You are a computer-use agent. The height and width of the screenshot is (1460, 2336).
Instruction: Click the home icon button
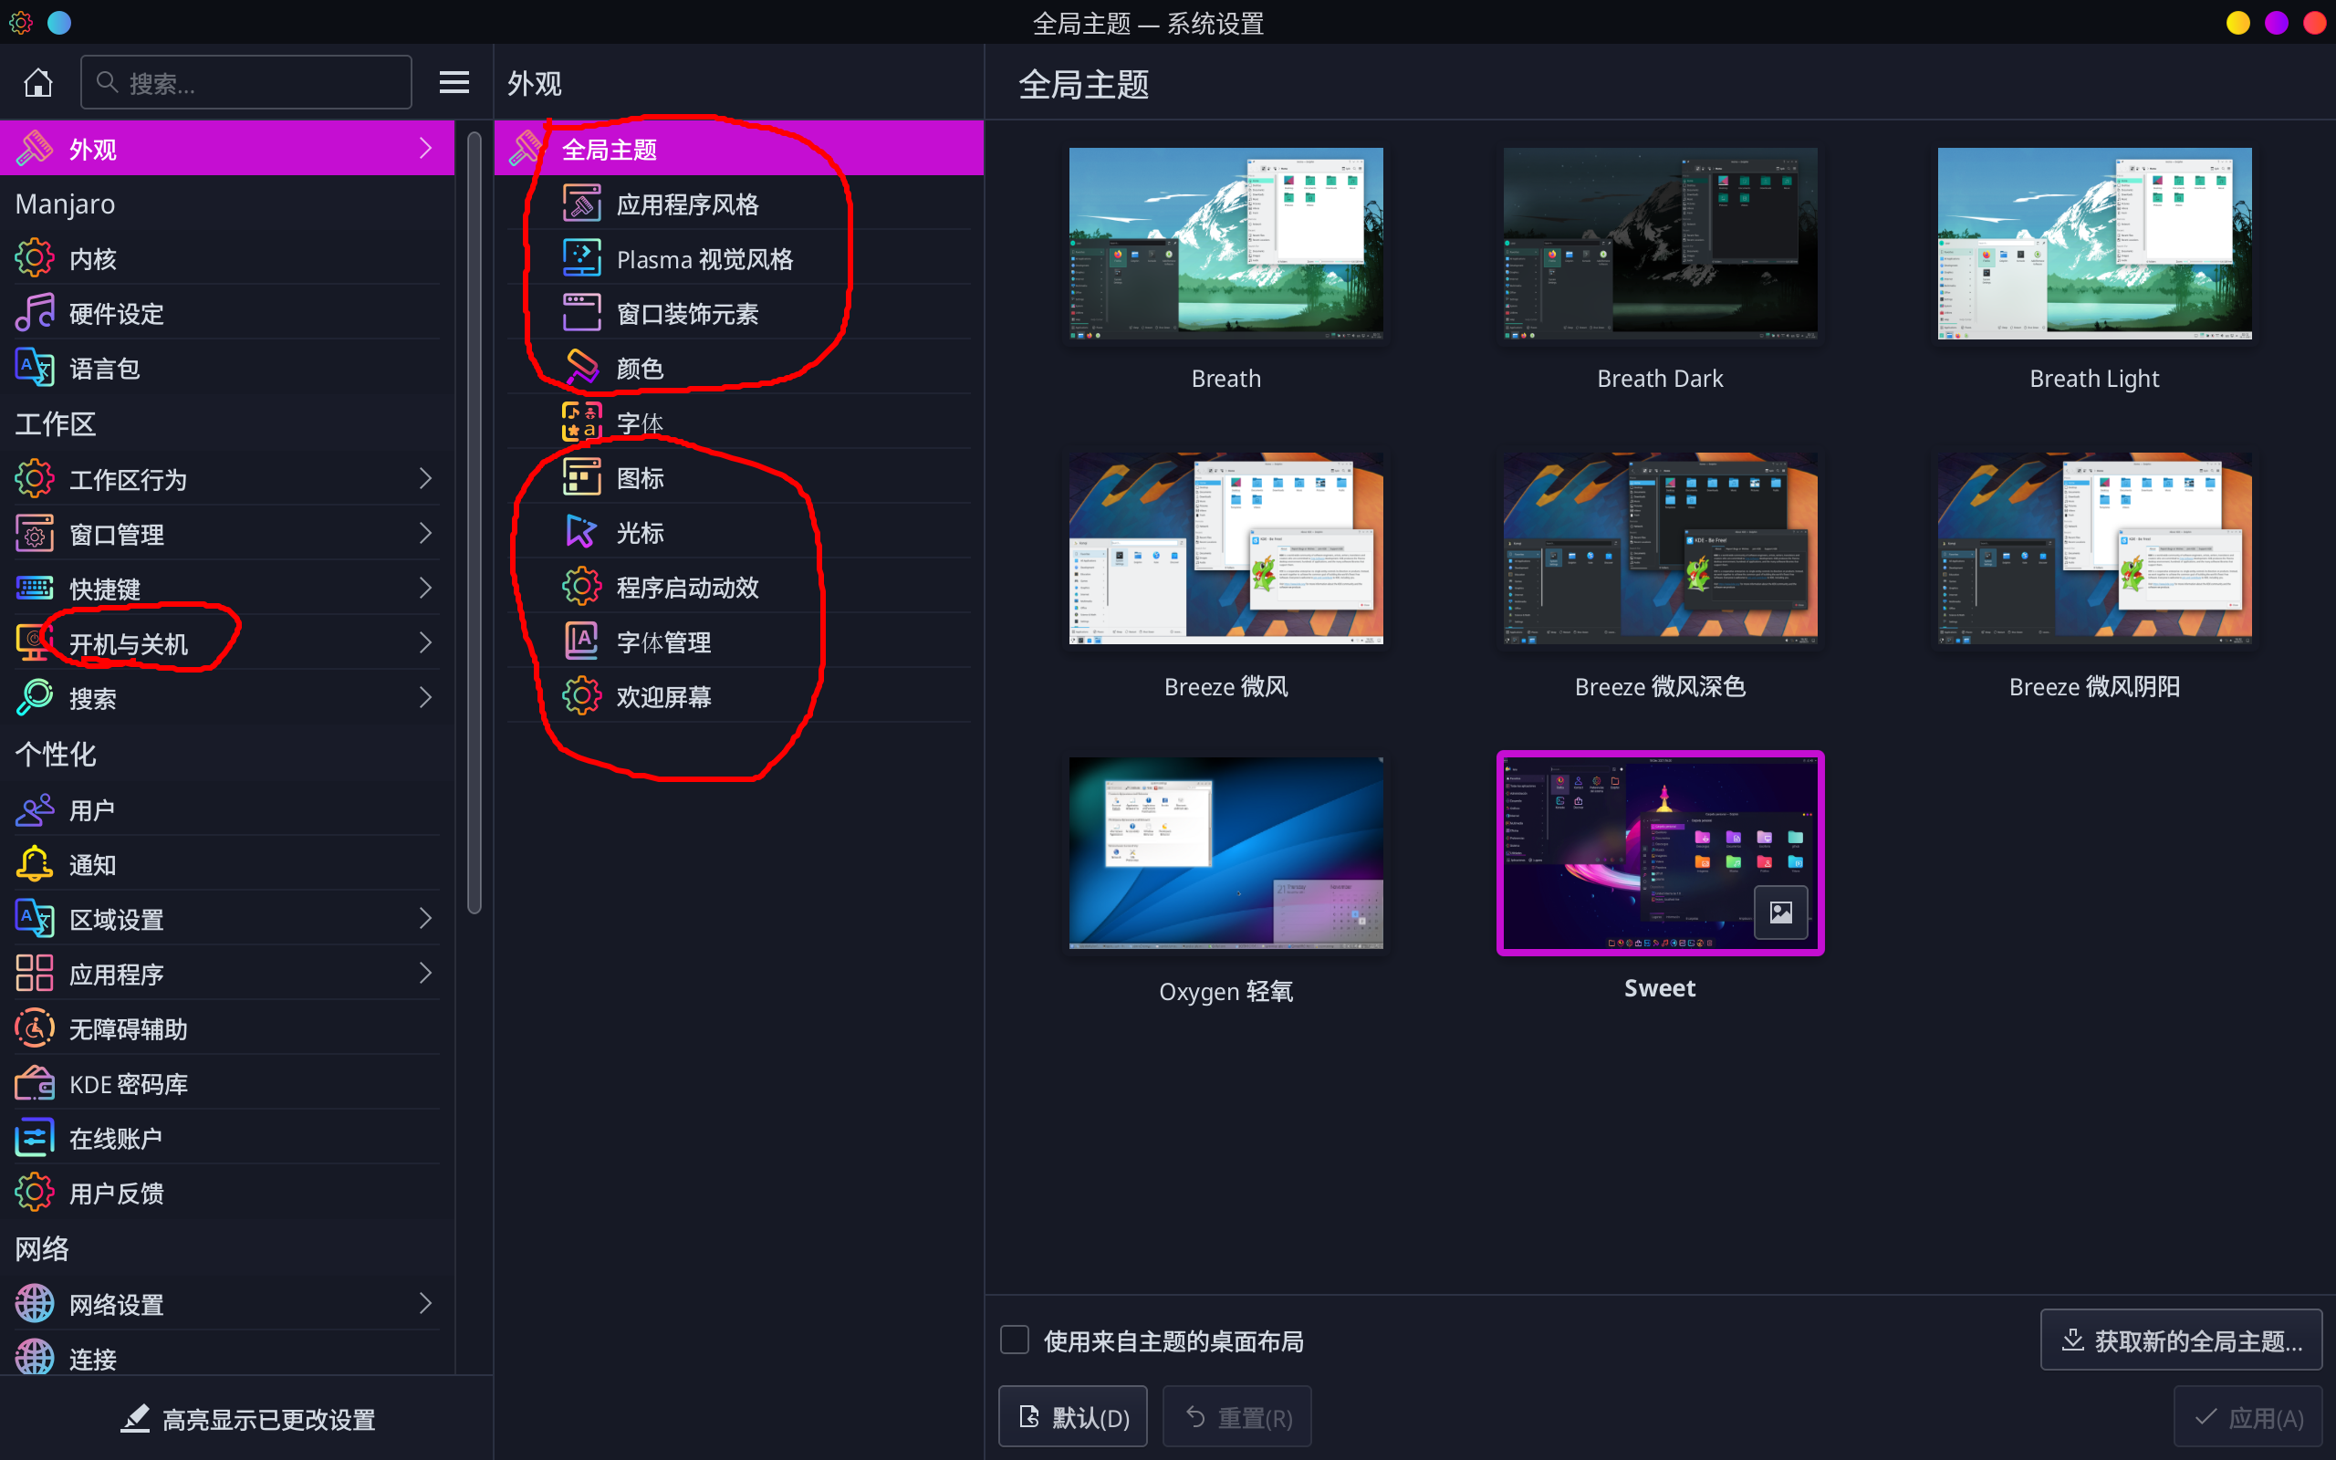click(x=37, y=83)
